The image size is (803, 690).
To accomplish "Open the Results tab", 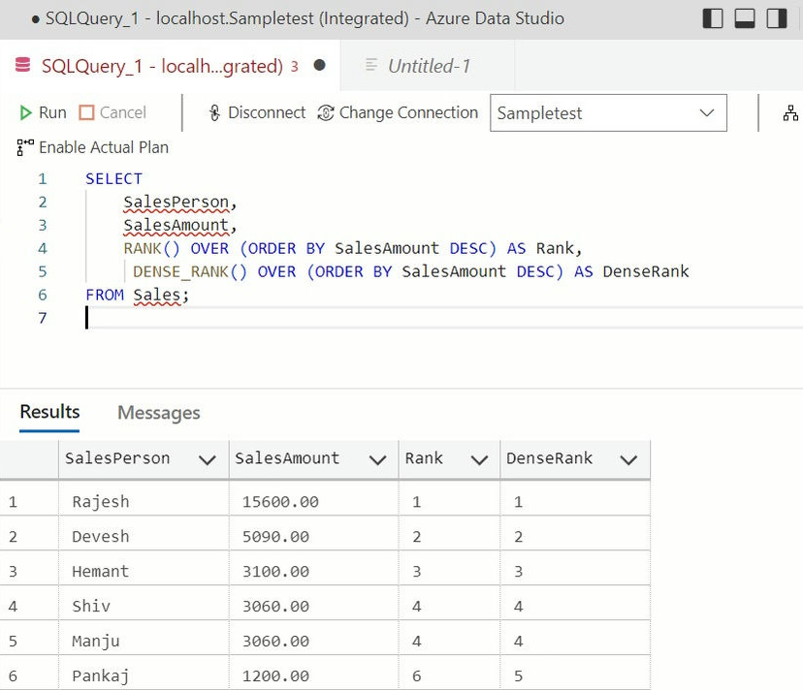I will [x=49, y=412].
